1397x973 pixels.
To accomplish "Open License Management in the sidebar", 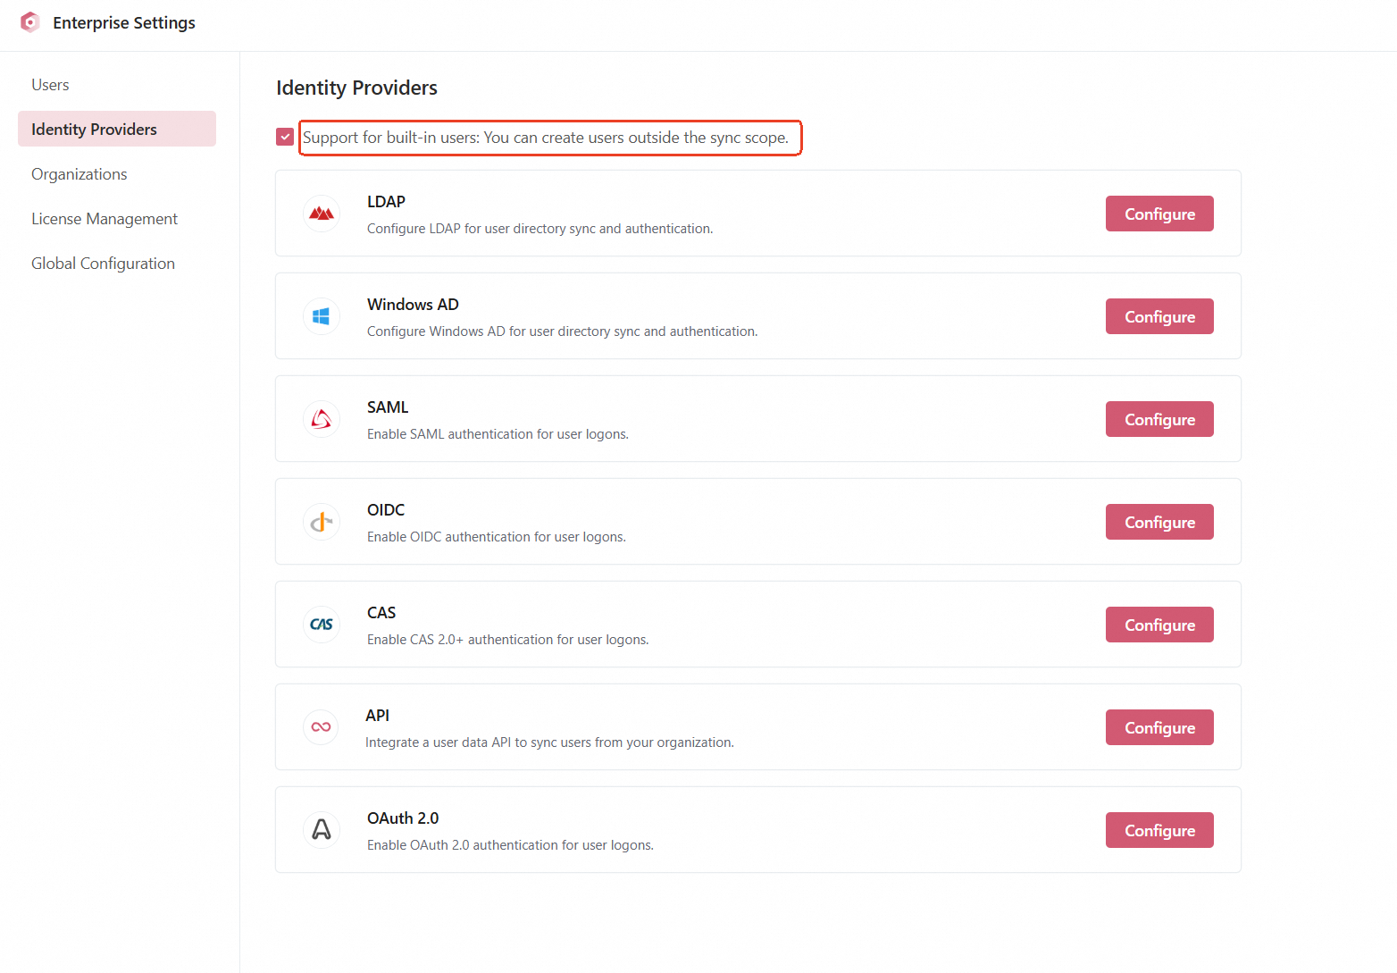I will pos(105,219).
